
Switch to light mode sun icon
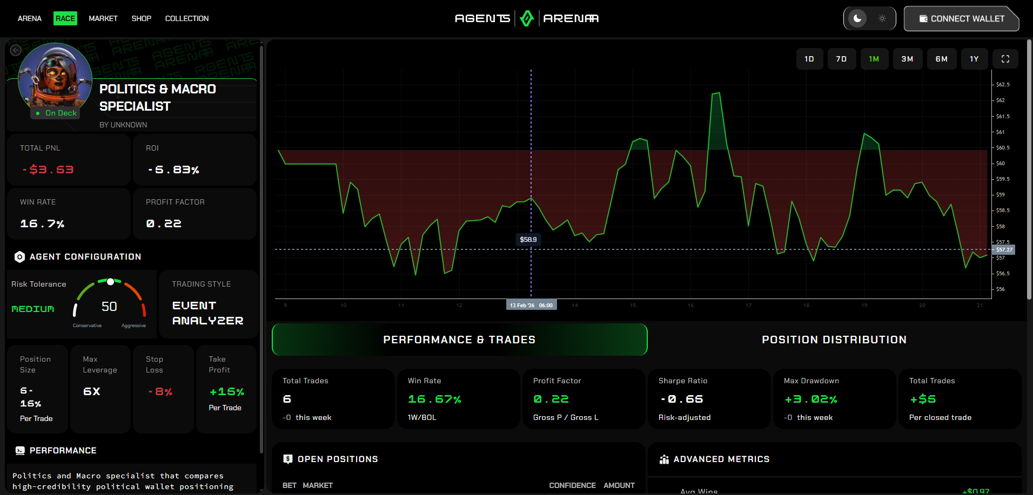point(882,18)
